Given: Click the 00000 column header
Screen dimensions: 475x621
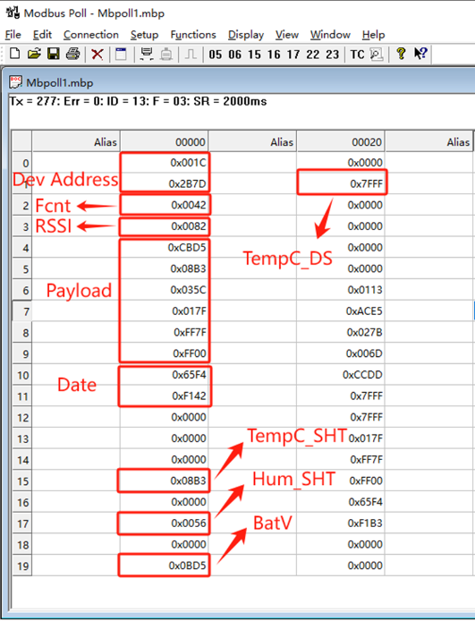Looking at the screenshot, I should pyautogui.click(x=165, y=141).
